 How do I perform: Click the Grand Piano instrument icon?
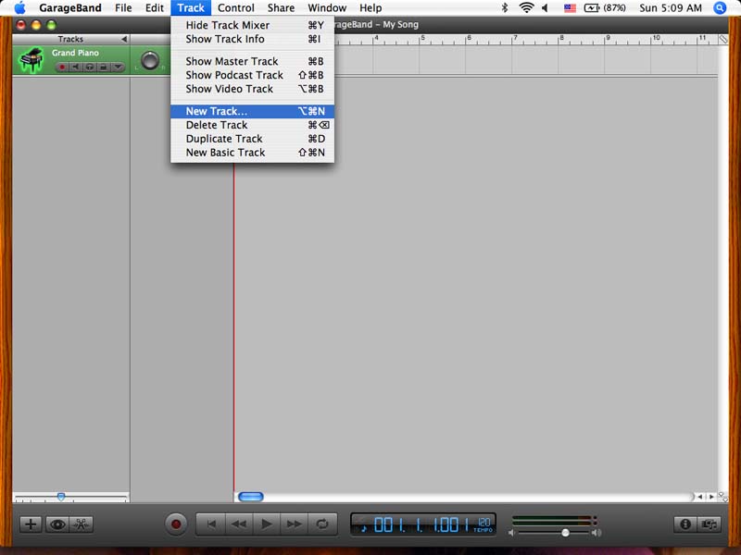tap(31, 60)
